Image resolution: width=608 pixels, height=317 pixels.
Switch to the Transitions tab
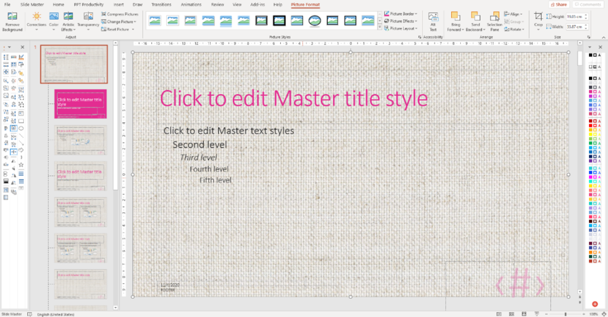coord(161,5)
